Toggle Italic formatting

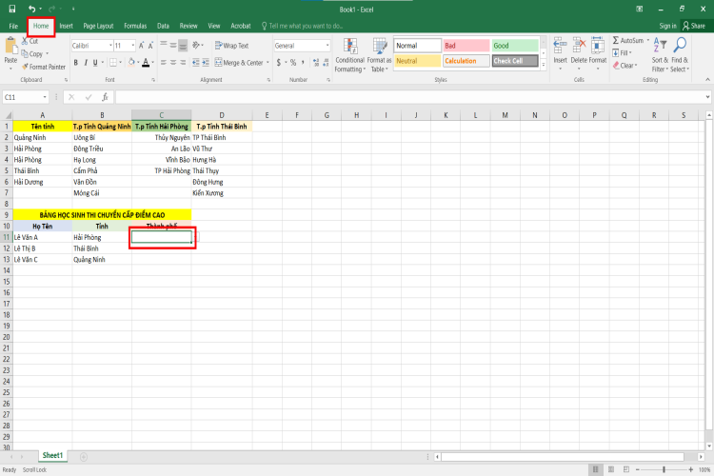[x=86, y=63]
